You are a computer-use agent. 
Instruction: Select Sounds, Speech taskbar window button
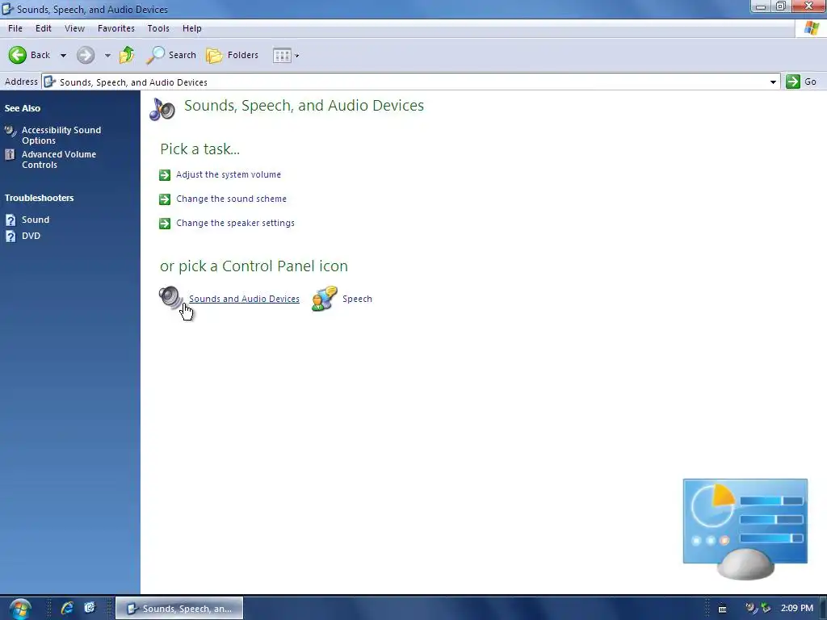(x=179, y=609)
